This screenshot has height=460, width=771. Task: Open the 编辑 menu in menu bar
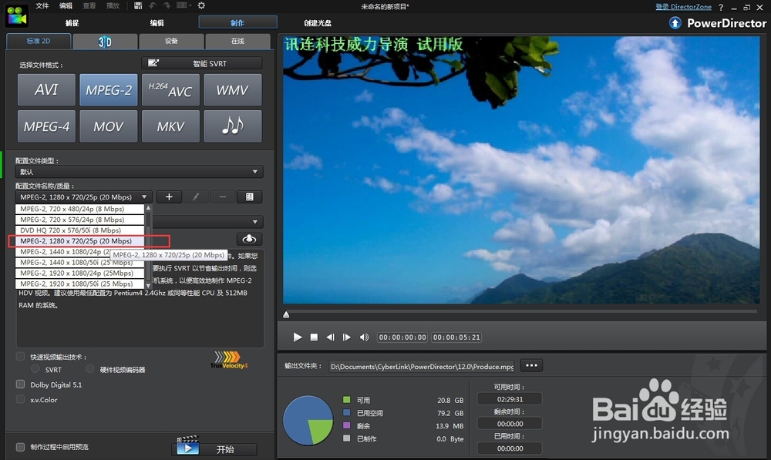[x=66, y=6]
